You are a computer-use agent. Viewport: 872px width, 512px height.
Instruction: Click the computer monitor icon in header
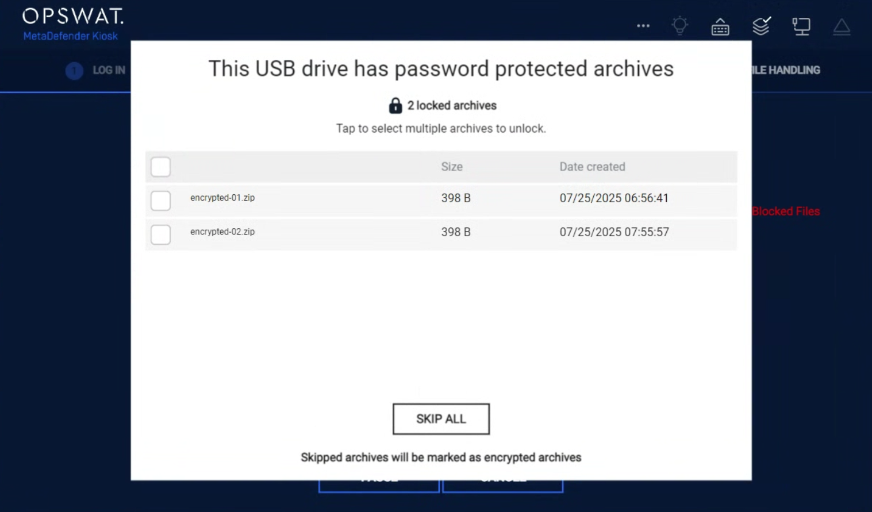point(801,26)
